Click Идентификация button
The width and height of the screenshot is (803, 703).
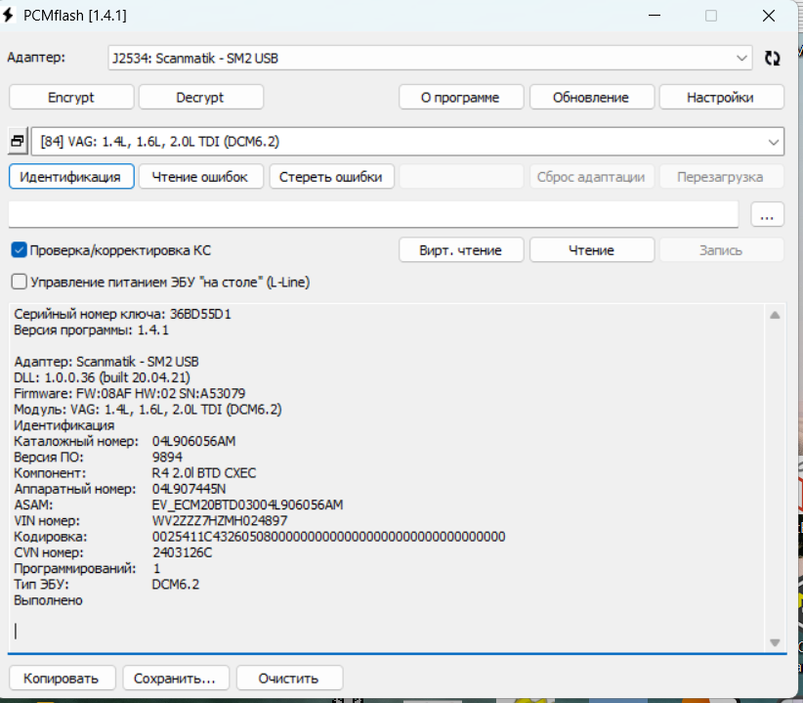click(x=70, y=177)
